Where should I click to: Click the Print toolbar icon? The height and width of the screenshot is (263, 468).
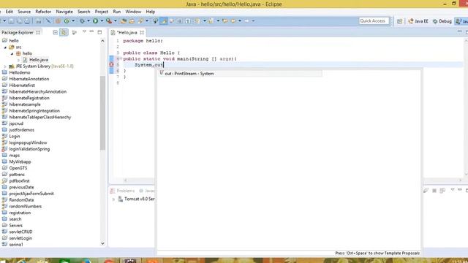pyautogui.click(x=27, y=21)
